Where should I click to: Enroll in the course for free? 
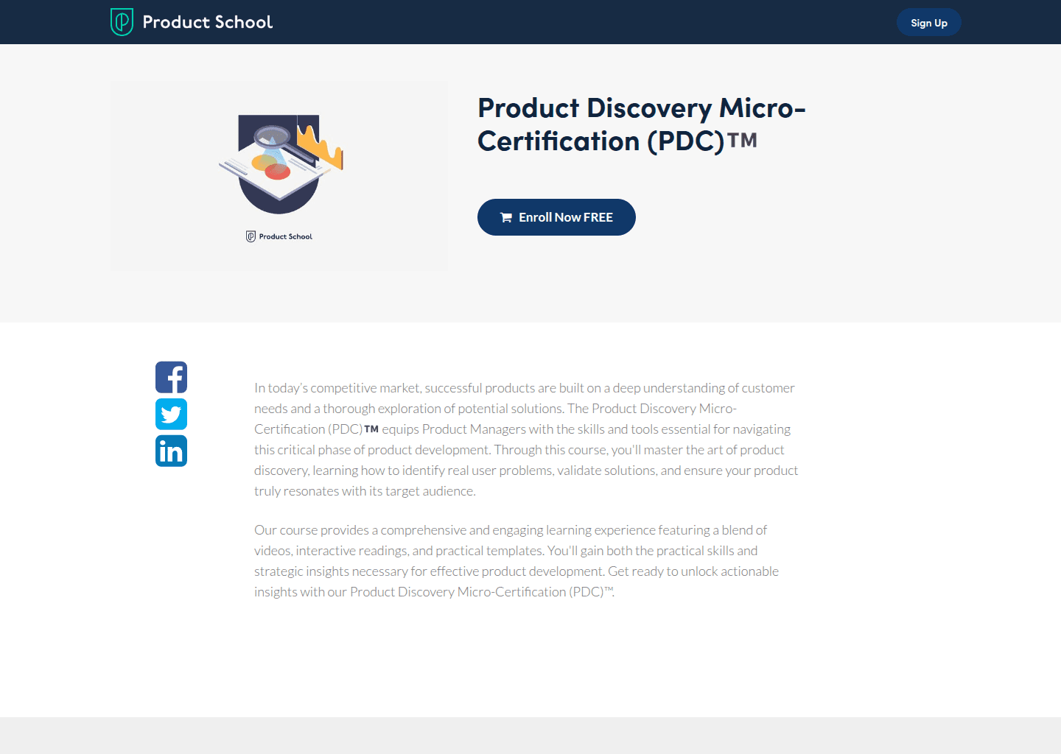[x=556, y=217]
